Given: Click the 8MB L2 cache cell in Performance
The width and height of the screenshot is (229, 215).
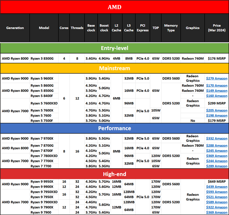Looking at the screenshot, I should [x=116, y=151].
